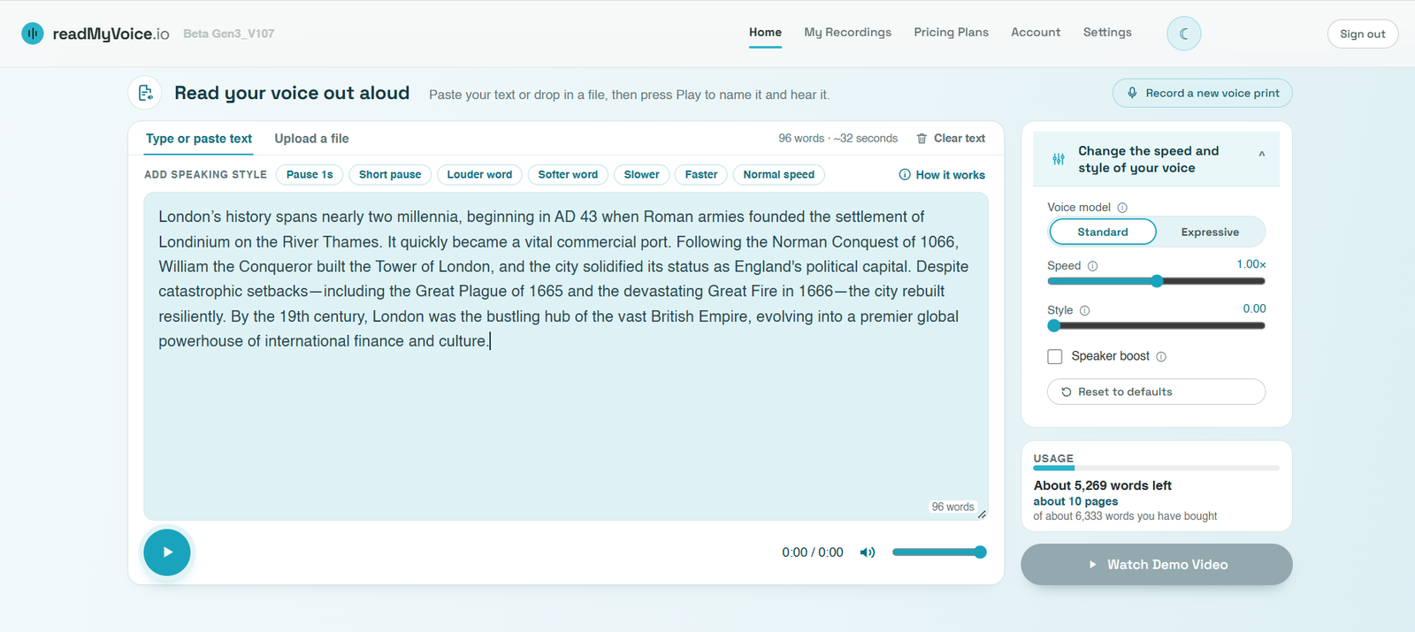Go to My Recordings

point(847,33)
